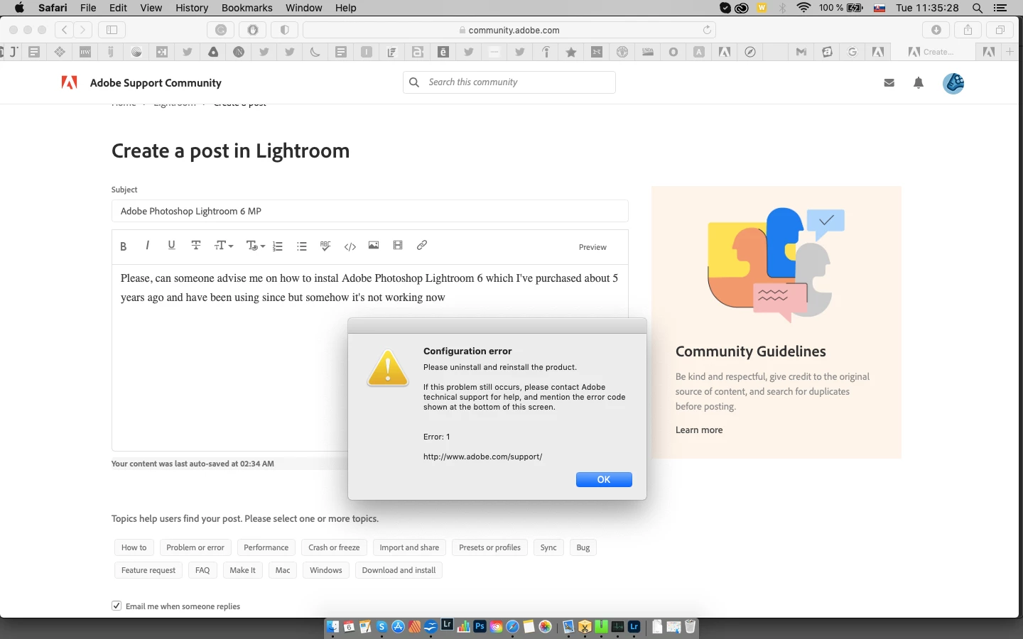Apply strikethrough formatting to the text
The height and width of the screenshot is (639, 1023).
[196, 246]
